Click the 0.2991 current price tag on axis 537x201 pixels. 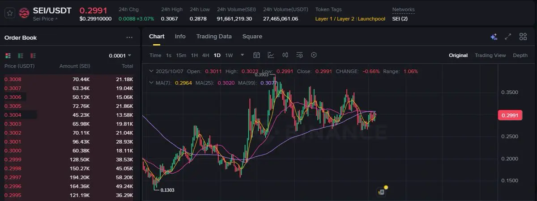tap(510, 115)
